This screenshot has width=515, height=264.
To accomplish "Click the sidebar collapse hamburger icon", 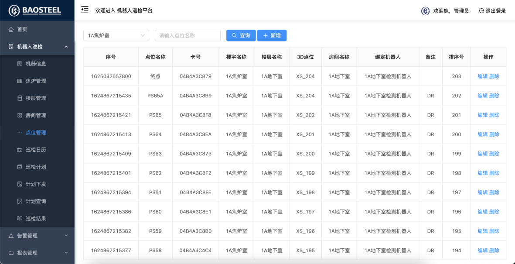I will tap(85, 10).
